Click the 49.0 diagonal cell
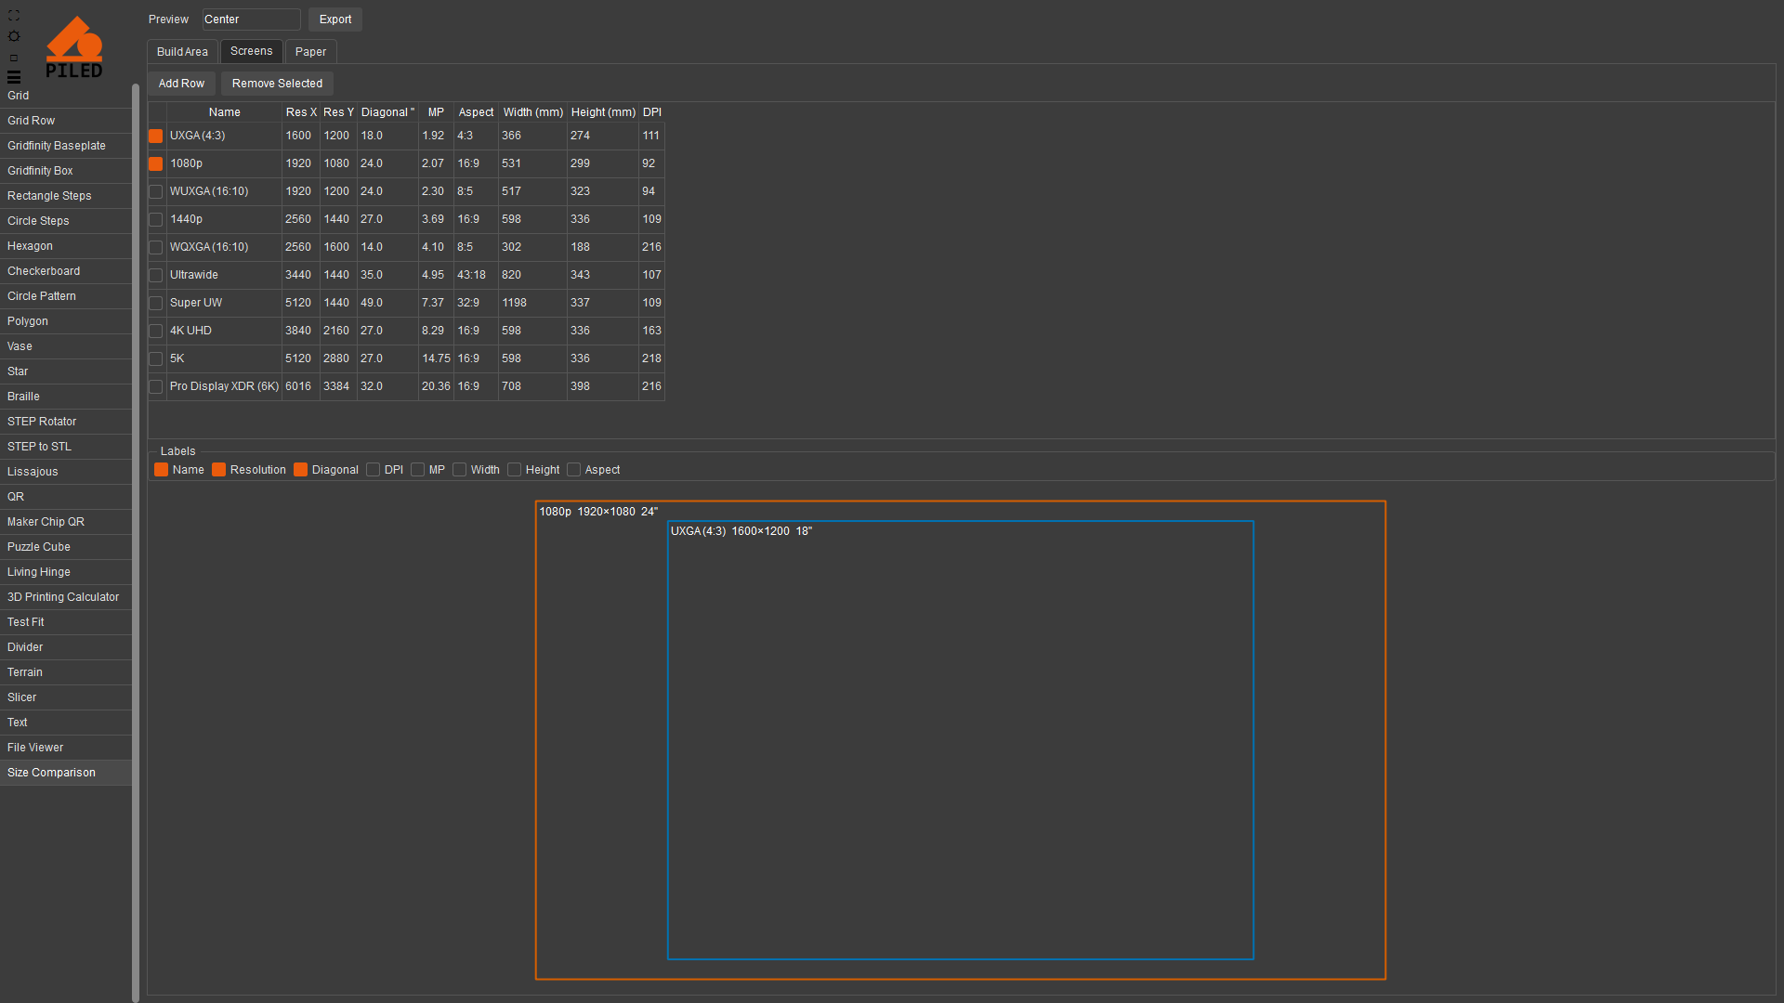 point(387,304)
